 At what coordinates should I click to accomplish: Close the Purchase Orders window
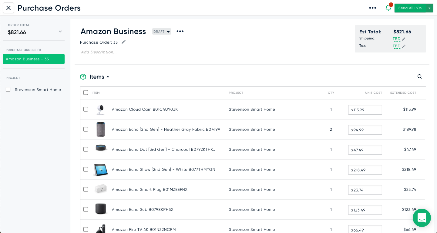(8, 8)
